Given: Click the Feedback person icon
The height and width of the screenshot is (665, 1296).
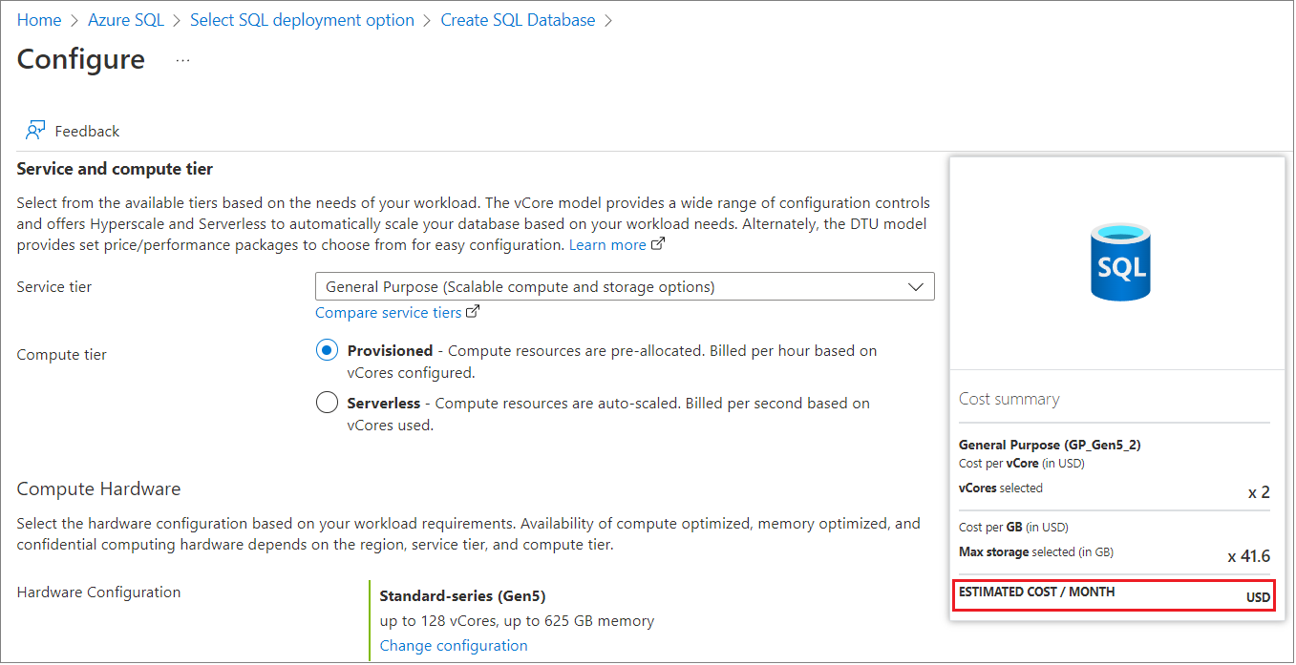Looking at the screenshot, I should [35, 131].
